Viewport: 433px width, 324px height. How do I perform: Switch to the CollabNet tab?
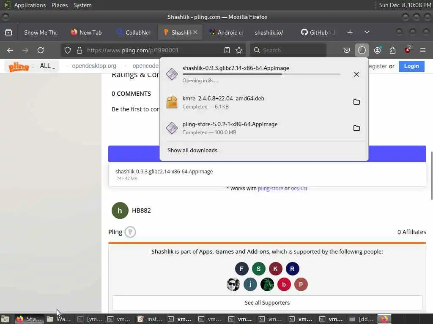click(134, 32)
